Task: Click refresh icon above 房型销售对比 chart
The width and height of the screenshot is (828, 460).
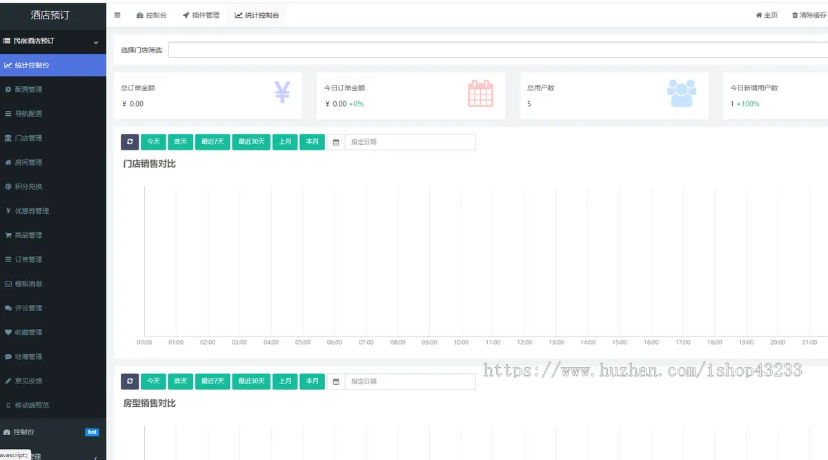Action: [130, 381]
